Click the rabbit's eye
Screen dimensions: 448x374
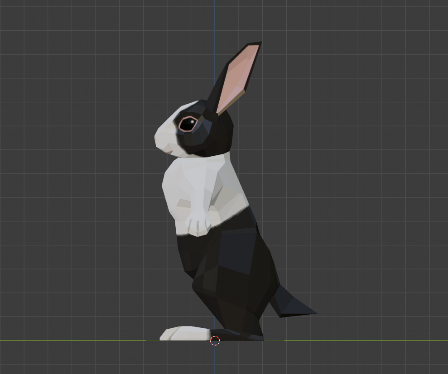[x=188, y=123]
